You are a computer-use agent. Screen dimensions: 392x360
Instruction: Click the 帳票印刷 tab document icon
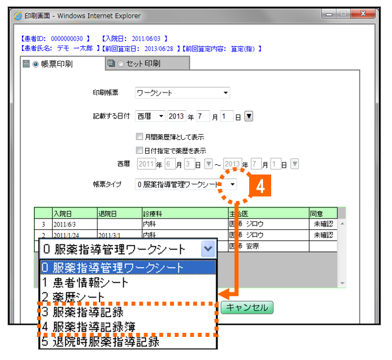[x=25, y=64]
